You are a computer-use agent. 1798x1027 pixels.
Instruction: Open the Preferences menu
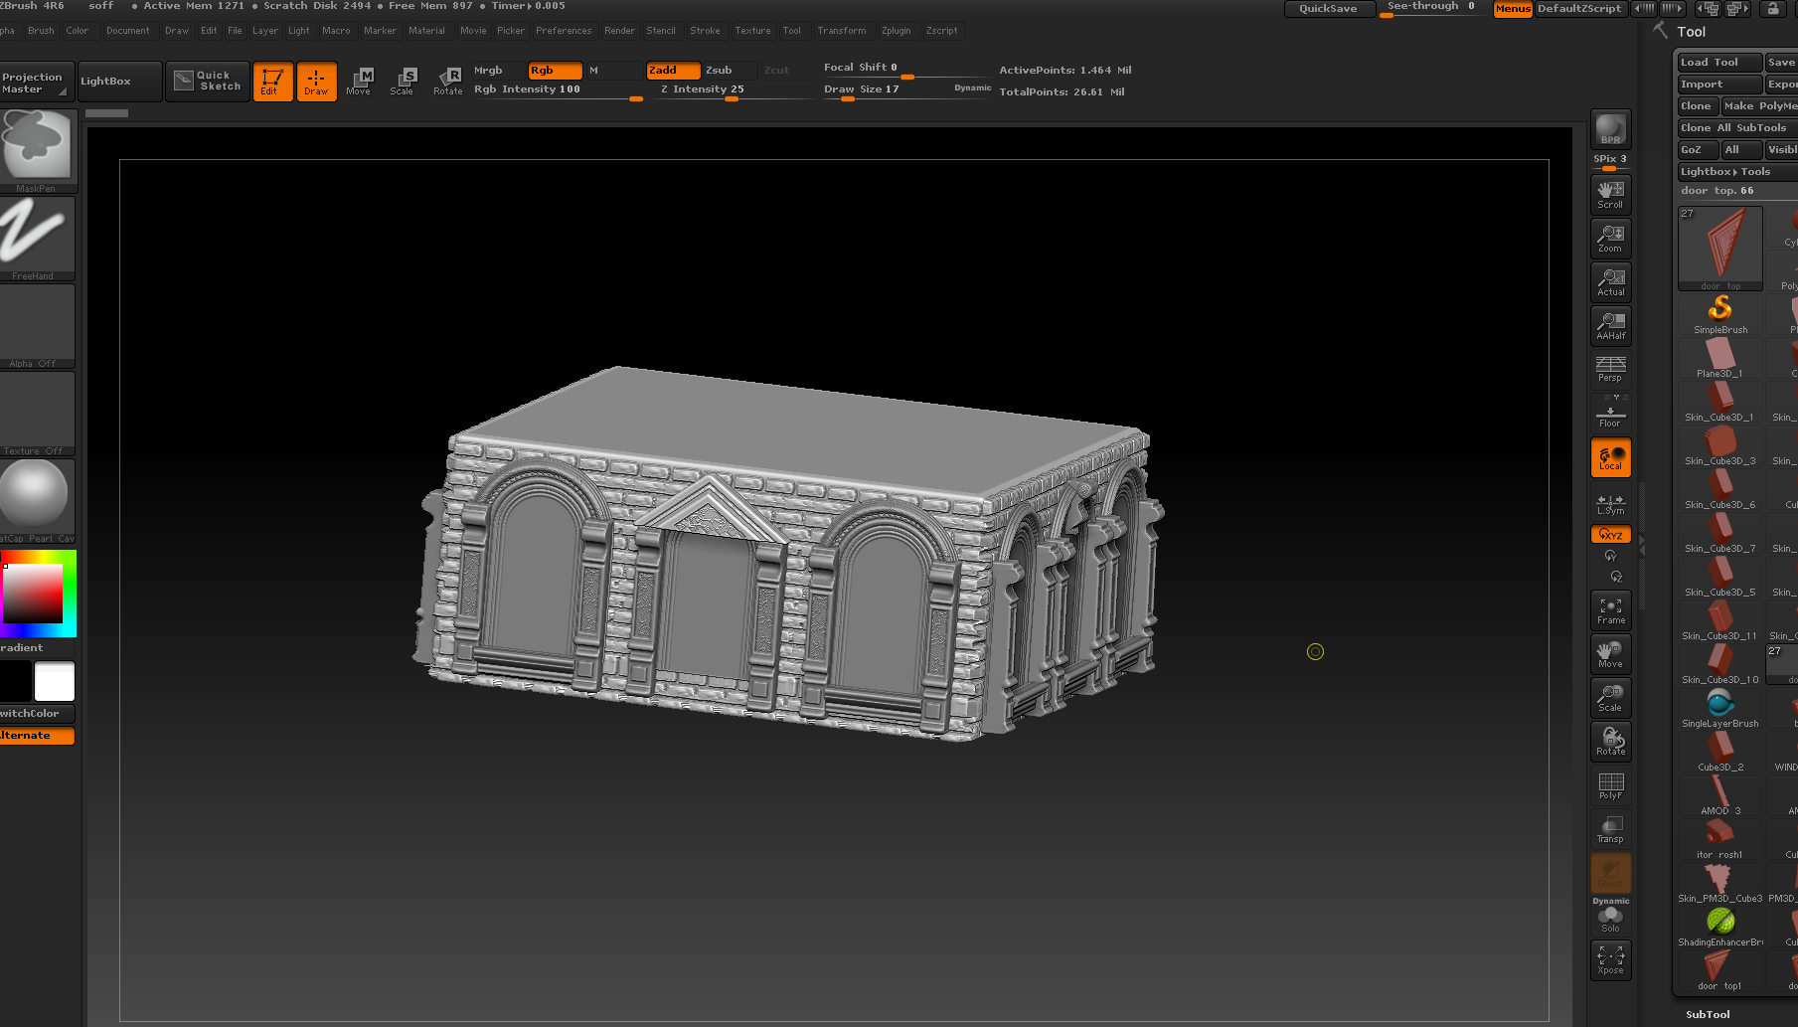point(563,31)
